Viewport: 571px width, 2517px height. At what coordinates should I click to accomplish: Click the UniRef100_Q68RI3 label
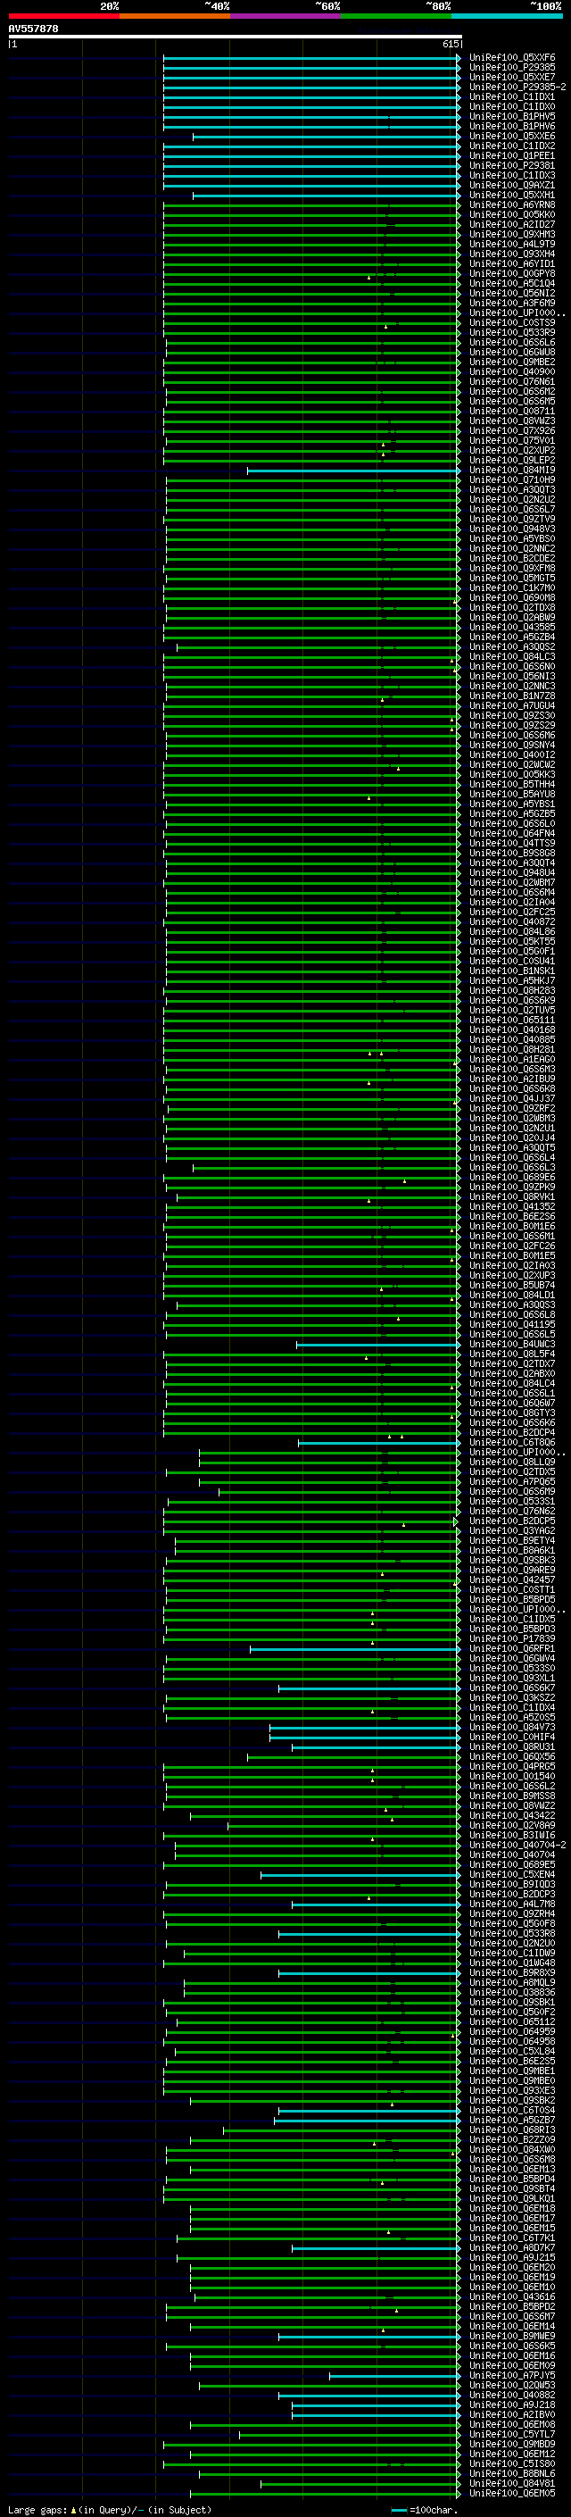click(x=512, y=2130)
